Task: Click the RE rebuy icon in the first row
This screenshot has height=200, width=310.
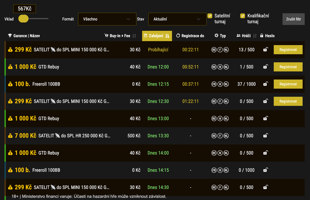Action: 214,50
